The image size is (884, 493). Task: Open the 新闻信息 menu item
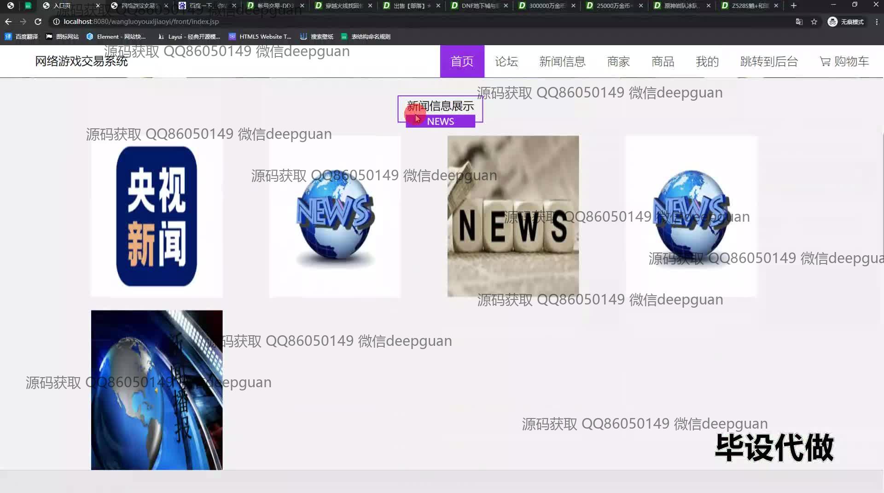tap(562, 61)
